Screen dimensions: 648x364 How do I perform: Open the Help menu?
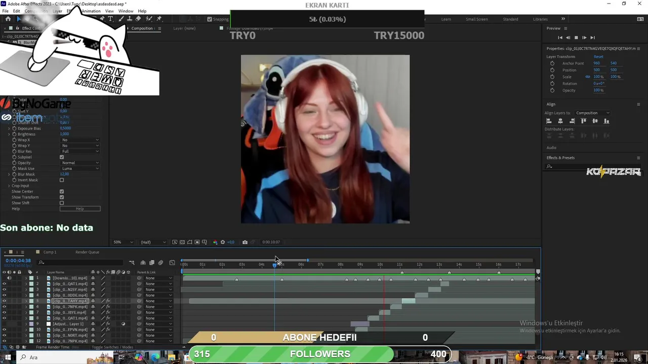click(x=142, y=11)
